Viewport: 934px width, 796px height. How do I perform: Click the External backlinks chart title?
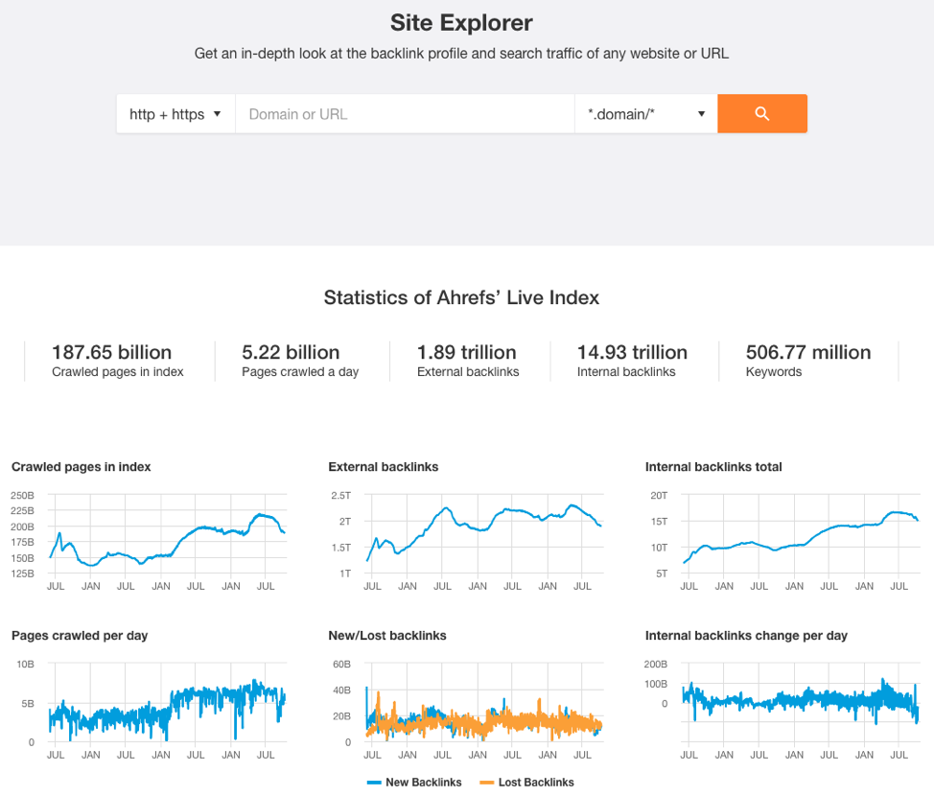point(383,467)
